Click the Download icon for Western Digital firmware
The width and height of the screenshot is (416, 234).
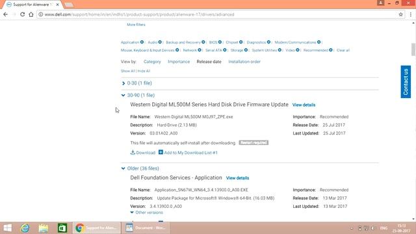tap(133, 152)
